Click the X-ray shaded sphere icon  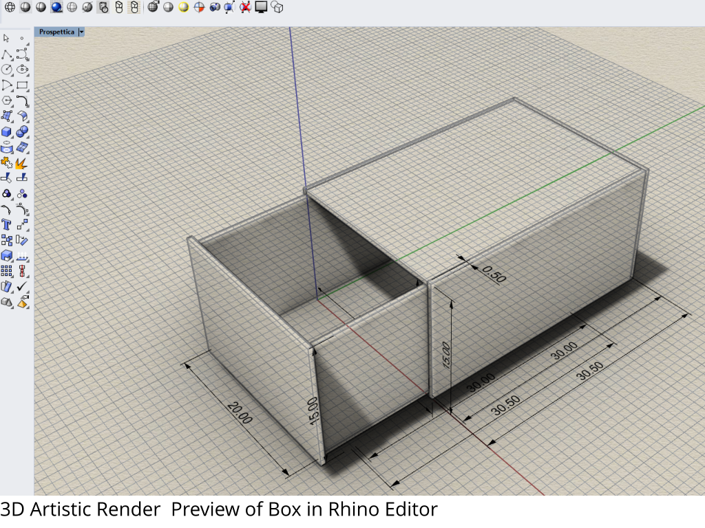pyautogui.click(x=72, y=7)
